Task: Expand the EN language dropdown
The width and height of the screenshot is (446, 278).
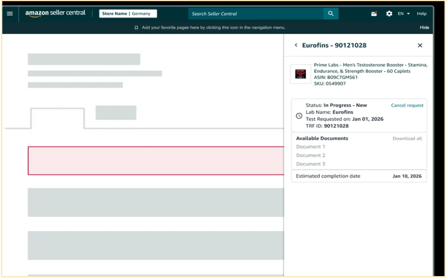Action: (404, 14)
